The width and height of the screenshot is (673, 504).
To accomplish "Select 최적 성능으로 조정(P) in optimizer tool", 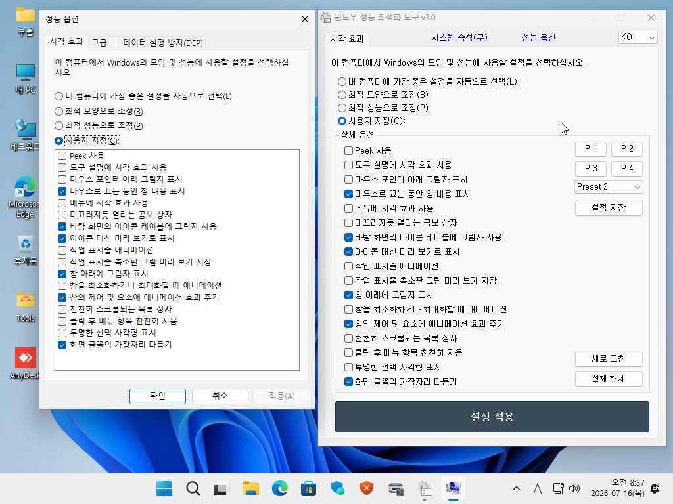I will (342, 108).
